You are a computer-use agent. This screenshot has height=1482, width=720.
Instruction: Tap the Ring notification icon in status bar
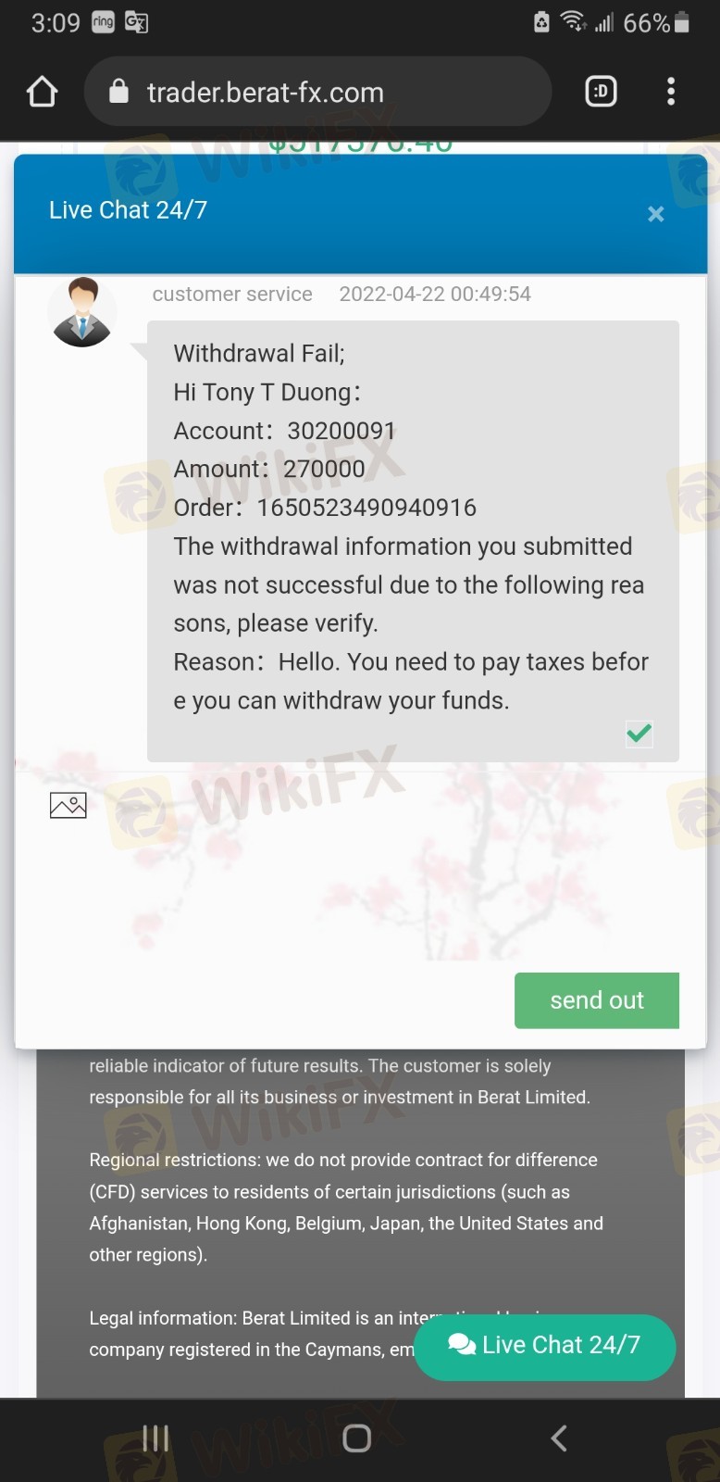coord(104,22)
